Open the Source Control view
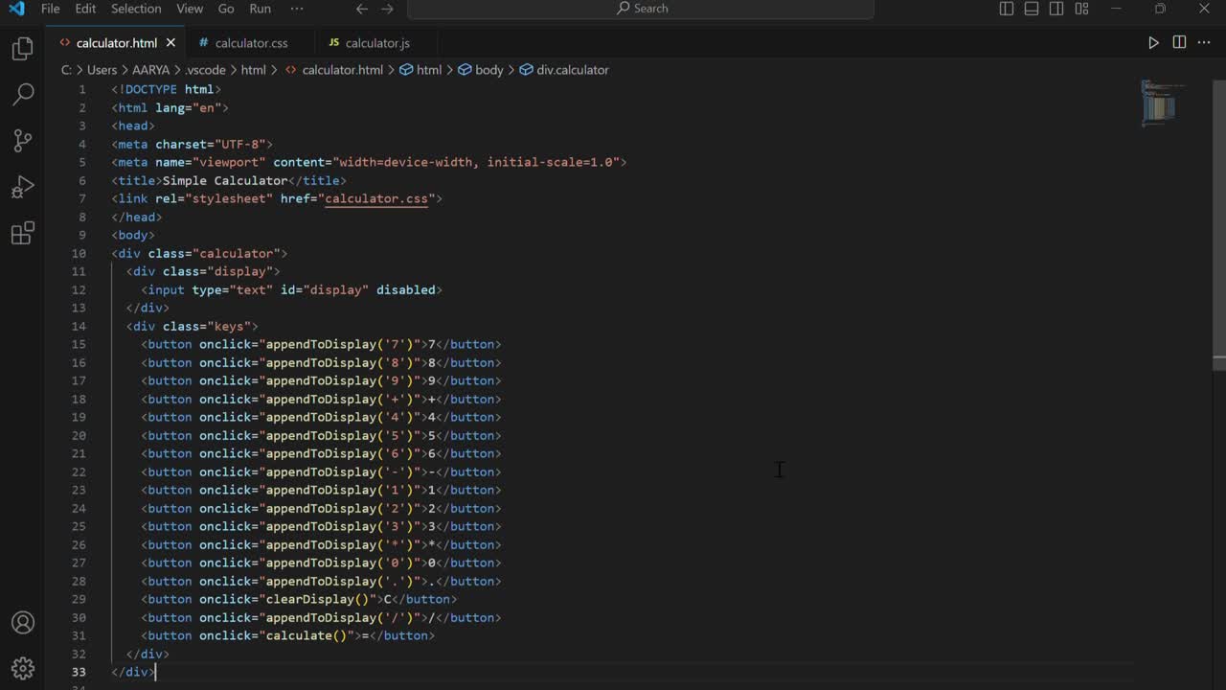The image size is (1226, 690). [x=22, y=140]
